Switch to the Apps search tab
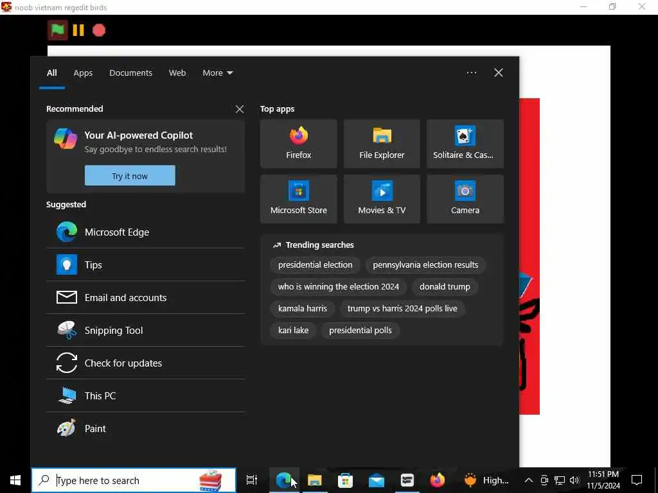This screenshot has height=493, width=658. pyautogui.click(x=83, y=73)
